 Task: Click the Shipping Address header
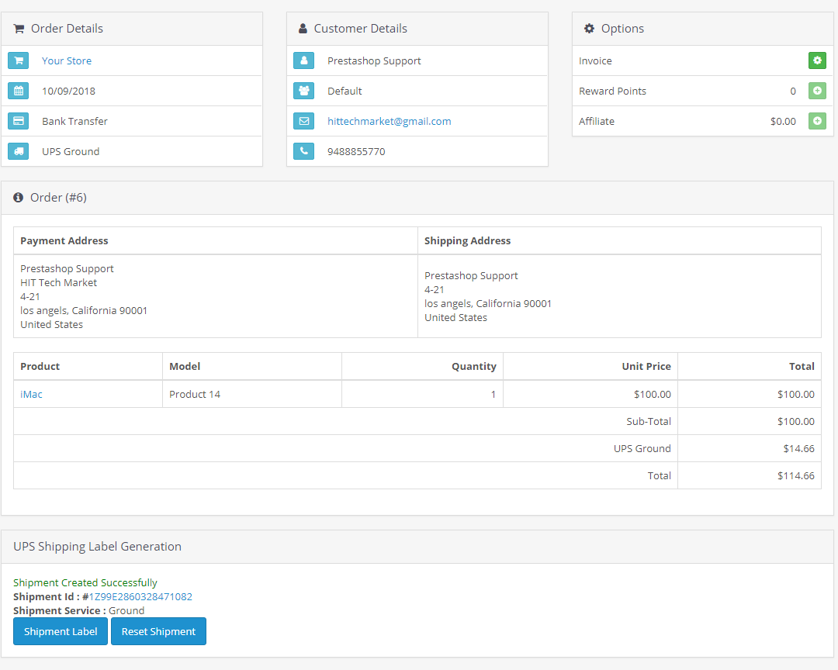(468, 241)
